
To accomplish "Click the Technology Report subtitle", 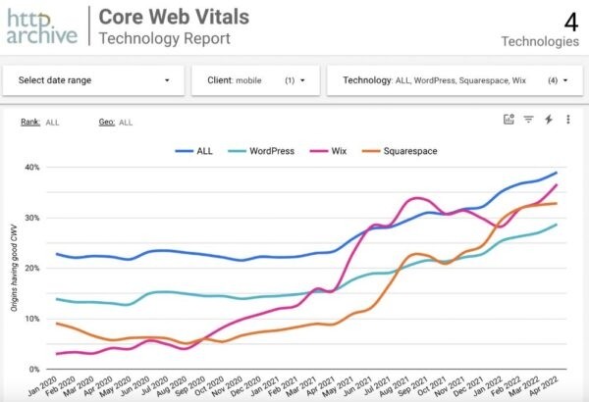I will pos(166,38).
